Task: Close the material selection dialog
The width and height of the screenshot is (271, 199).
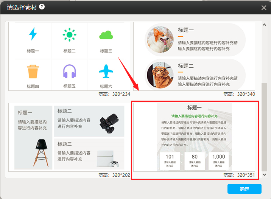Action: 264,8
